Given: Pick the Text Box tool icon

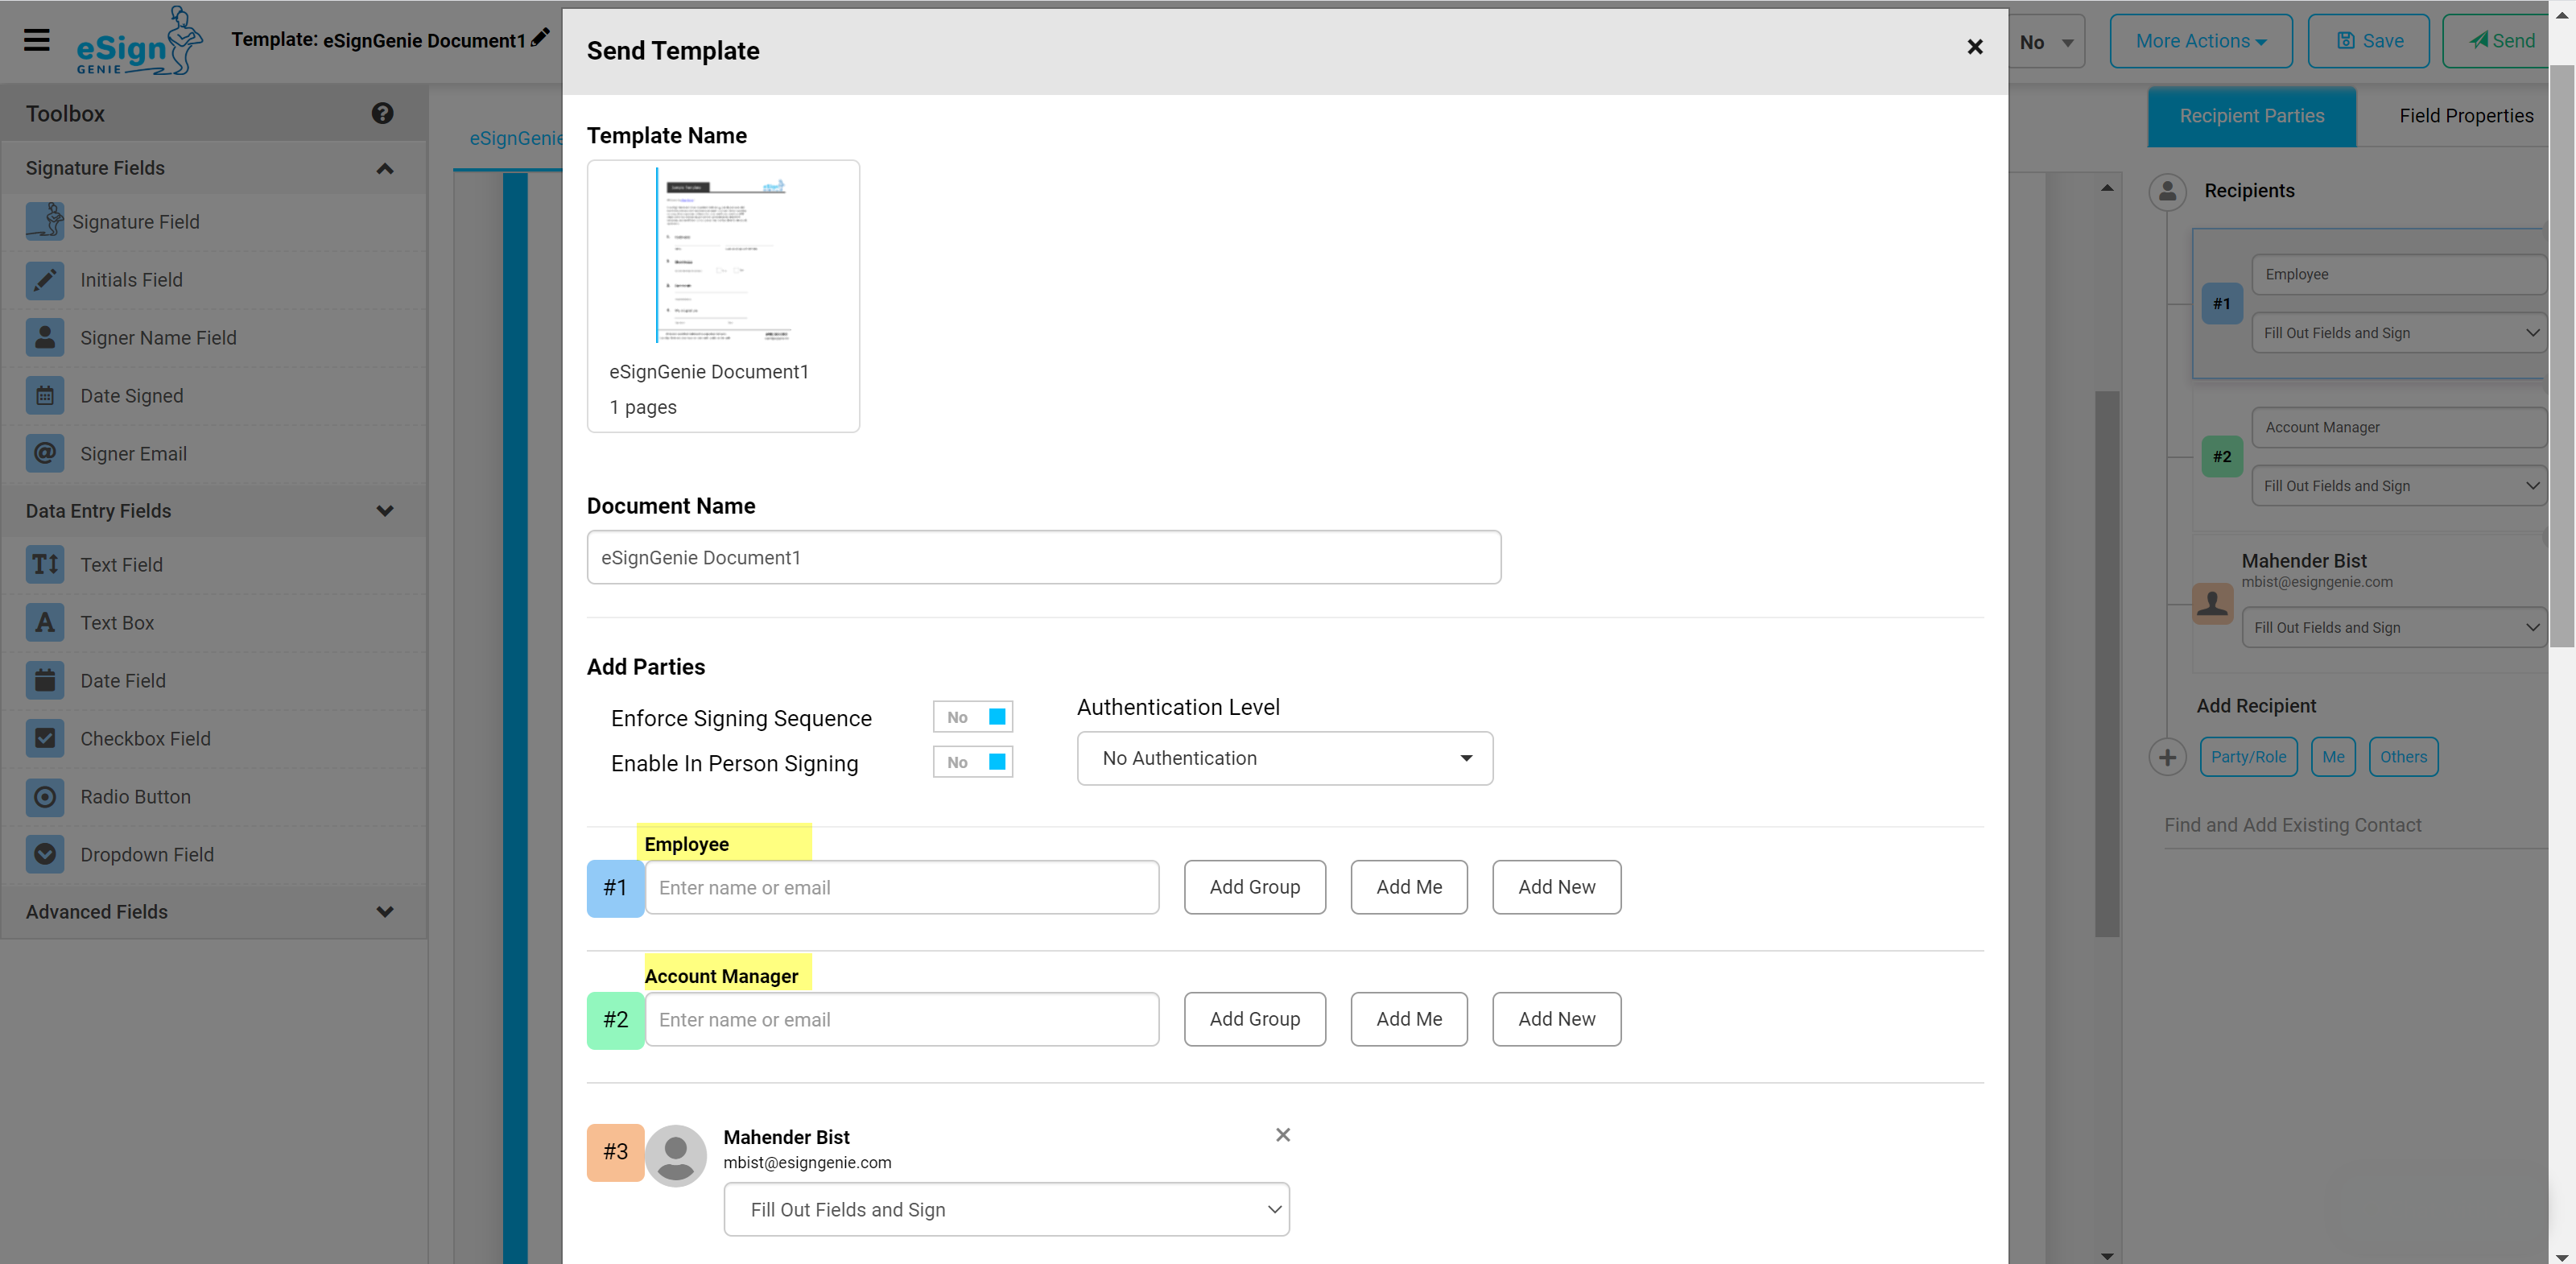Looking at the screenshot, I should coord(45,622).
